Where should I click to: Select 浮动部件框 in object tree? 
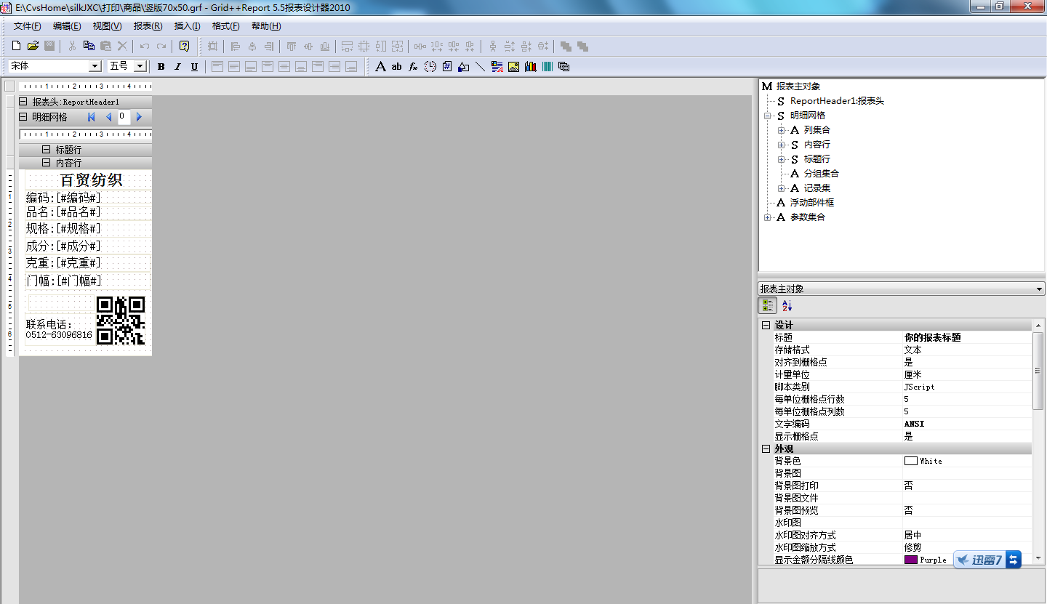(812, 203)
